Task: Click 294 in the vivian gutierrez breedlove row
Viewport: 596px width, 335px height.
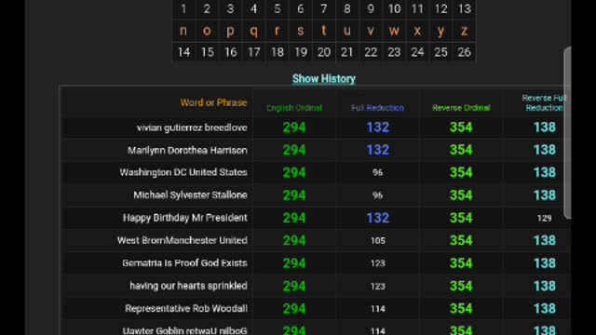Action: pos(294,127)
